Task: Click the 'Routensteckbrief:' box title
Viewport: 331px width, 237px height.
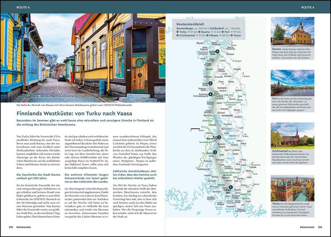Action: [190, 24]
